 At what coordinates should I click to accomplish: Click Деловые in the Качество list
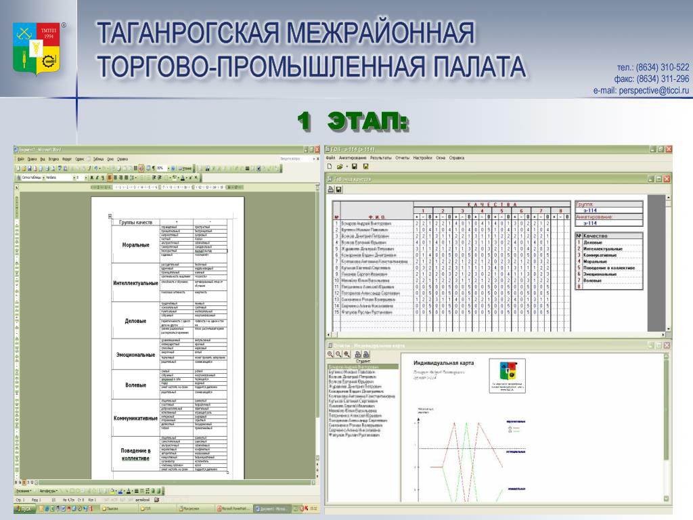click(593, 242)
